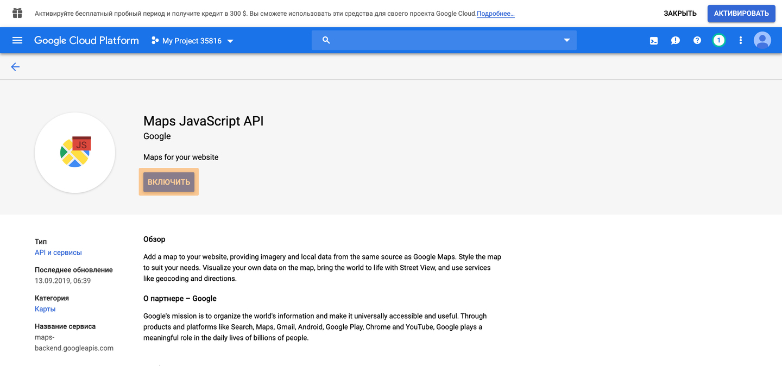Open the Карты category link
This screenshot has height=366, width=782.
tap(45, 309)
